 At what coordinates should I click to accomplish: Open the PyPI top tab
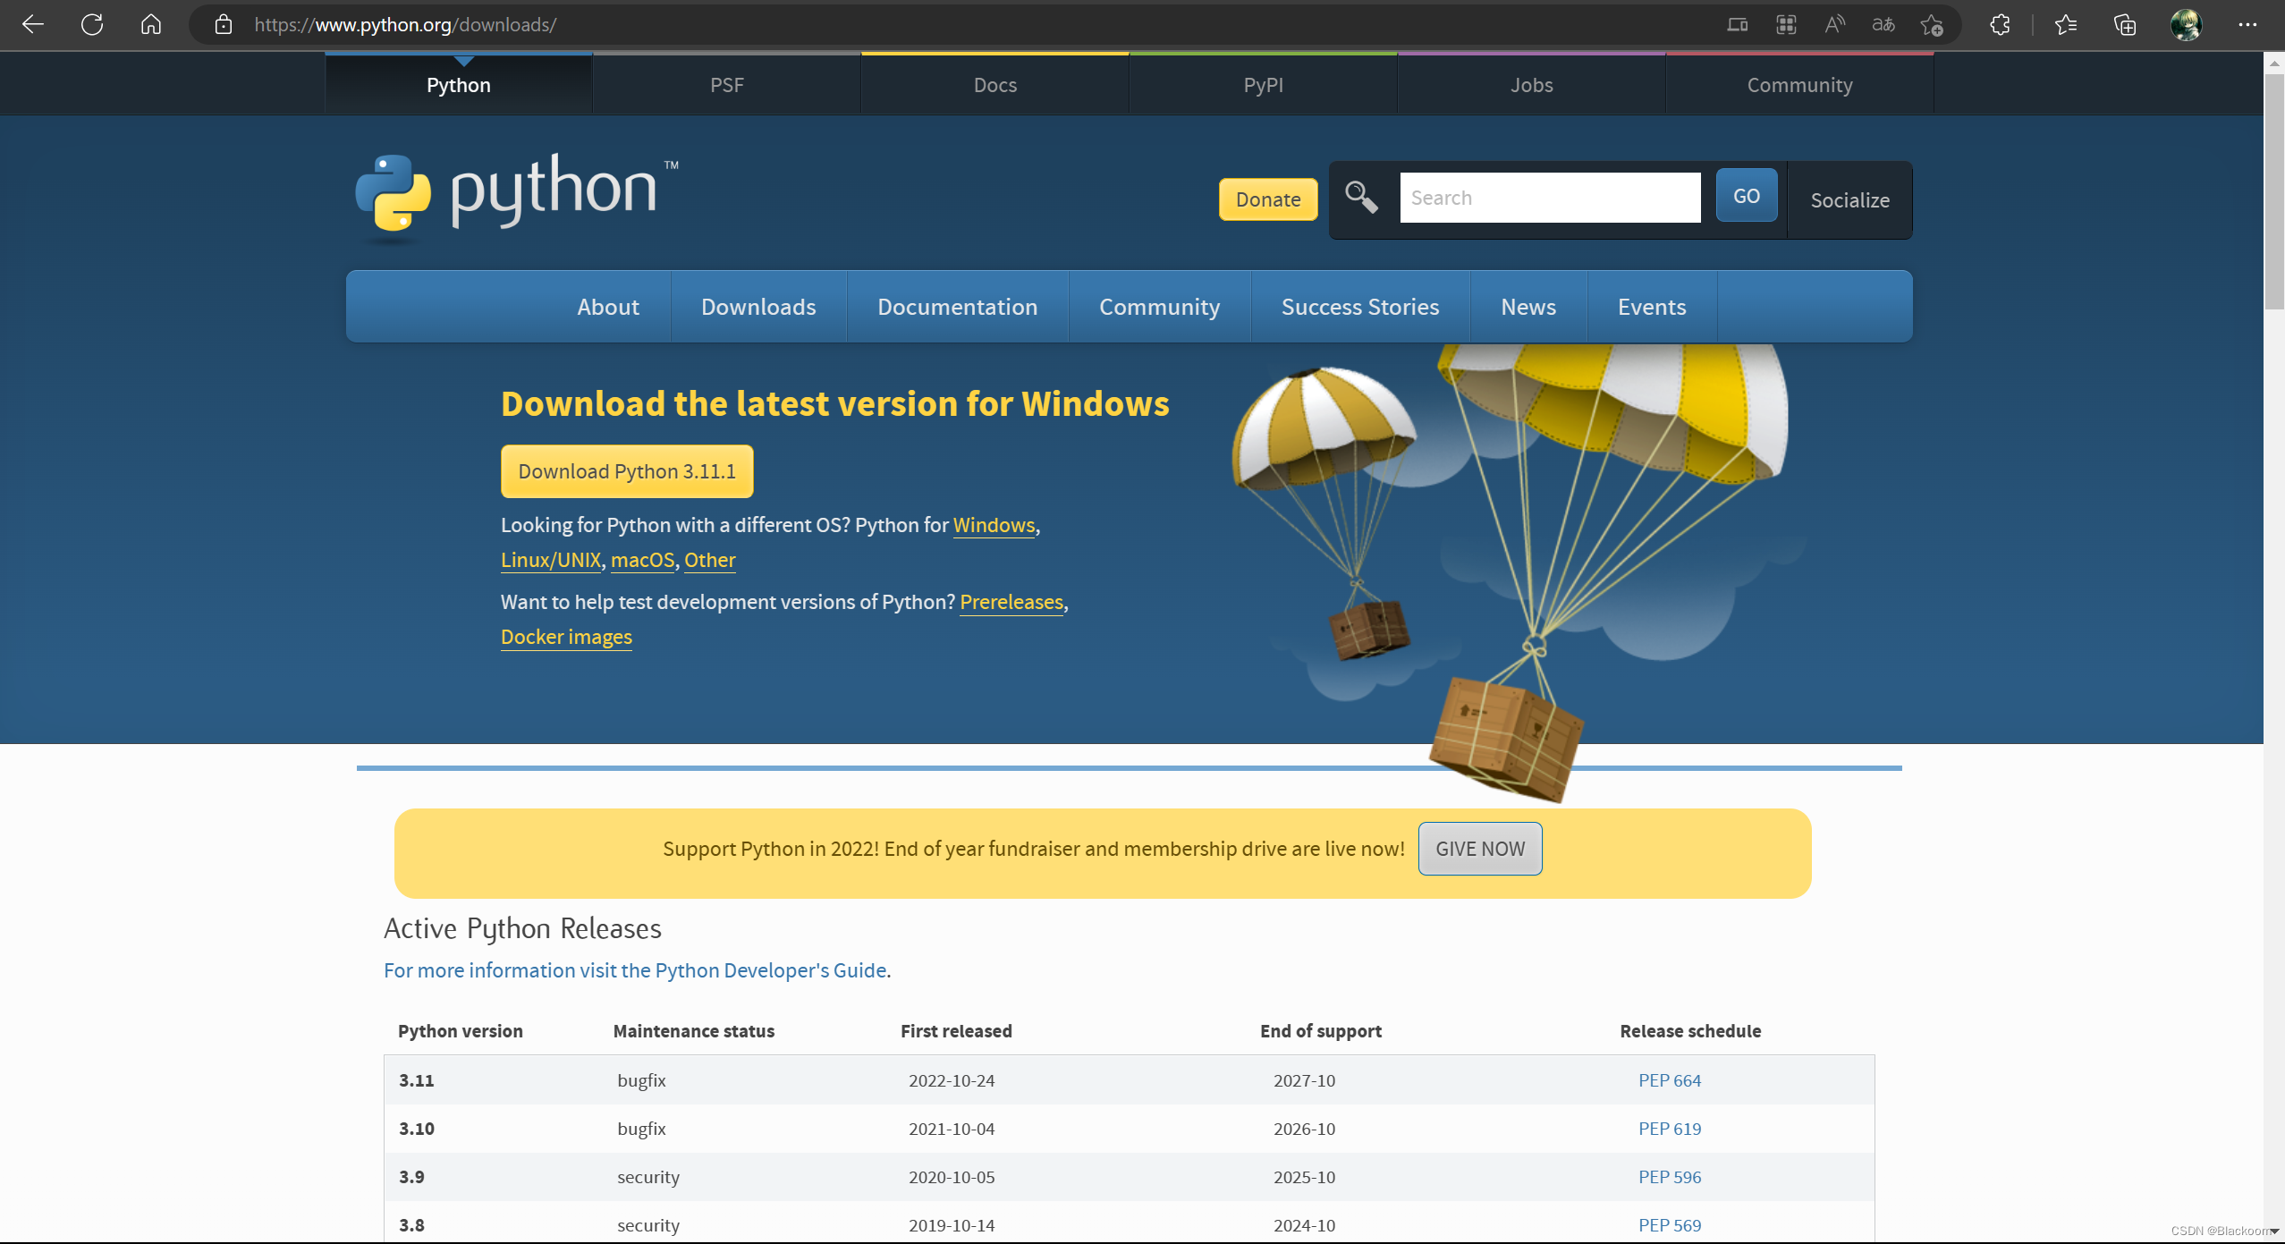[1264, 85]
